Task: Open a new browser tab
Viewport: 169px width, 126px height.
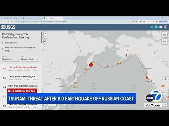Action: pyautogui.click(x=65, y=18)
